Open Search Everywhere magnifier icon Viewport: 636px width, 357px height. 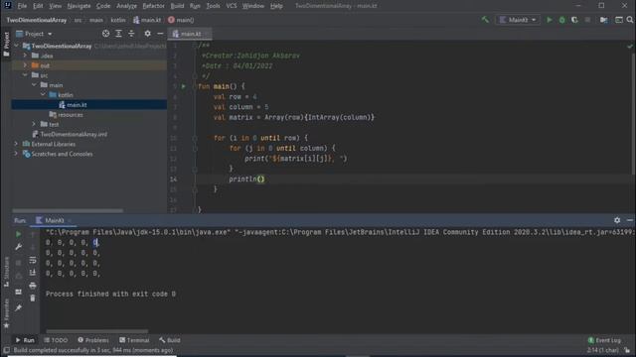(x=630, y=20)
